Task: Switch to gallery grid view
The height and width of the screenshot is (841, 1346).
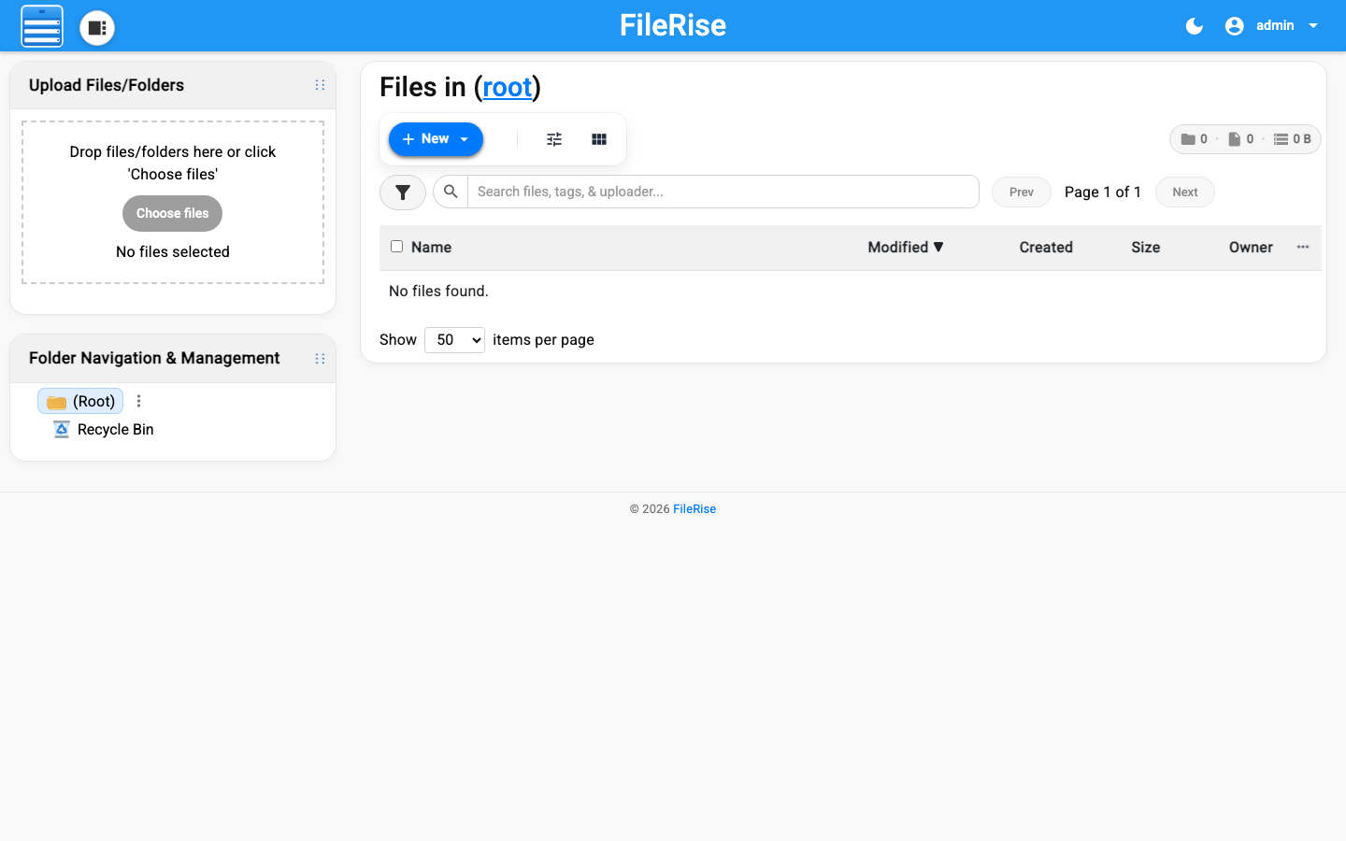Action: (x=599, y=139)
